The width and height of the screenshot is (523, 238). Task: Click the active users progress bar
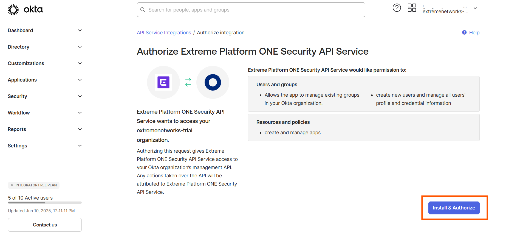tap(45, 203)
